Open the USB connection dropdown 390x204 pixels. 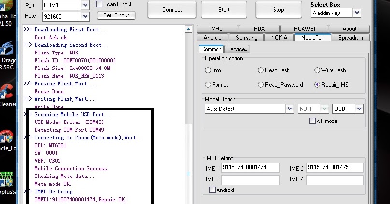[x=359, y=109]
